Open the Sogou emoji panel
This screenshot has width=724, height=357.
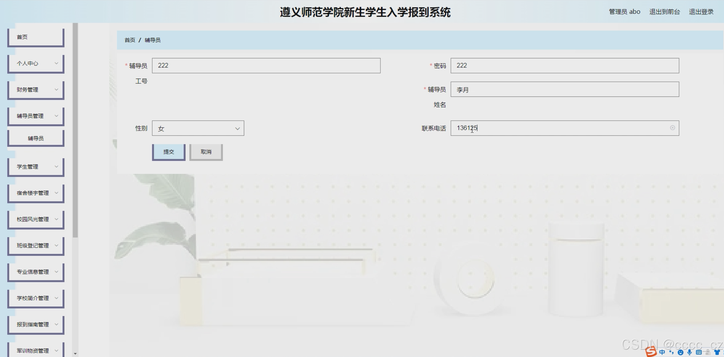point(680,353)
